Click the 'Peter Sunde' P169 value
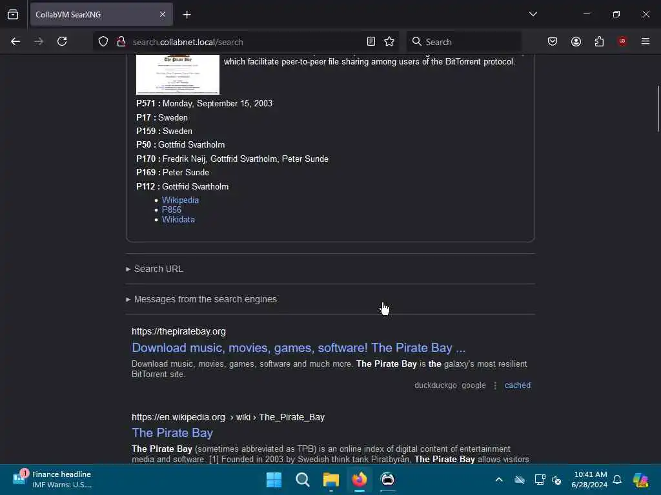This screenshot has height=495, width=661. pos(185,173)
